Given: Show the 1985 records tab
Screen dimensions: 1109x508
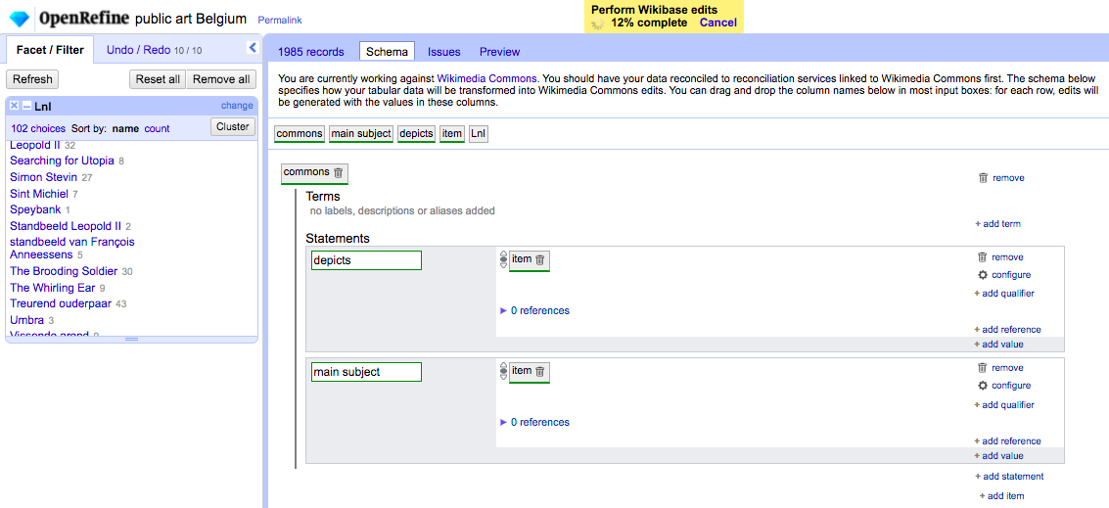Looking at the screenshot, I should click(x=310, y=52).
